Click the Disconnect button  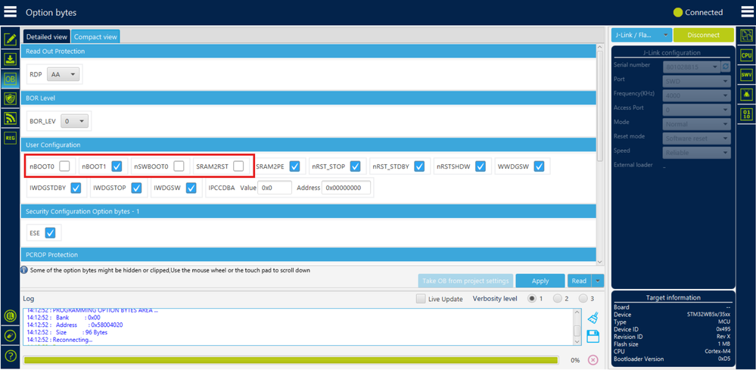(704, 35)
